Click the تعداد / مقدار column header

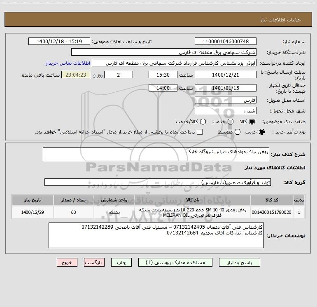73,200
